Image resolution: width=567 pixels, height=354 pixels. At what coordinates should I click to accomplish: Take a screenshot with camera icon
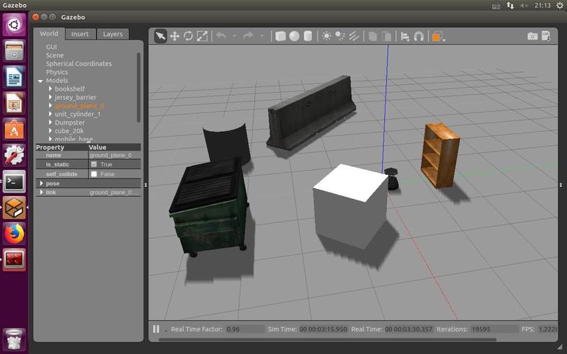532,36
